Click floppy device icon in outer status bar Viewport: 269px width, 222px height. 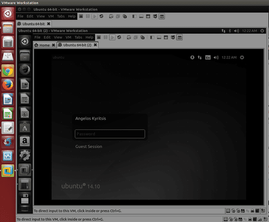coord(240,219)
